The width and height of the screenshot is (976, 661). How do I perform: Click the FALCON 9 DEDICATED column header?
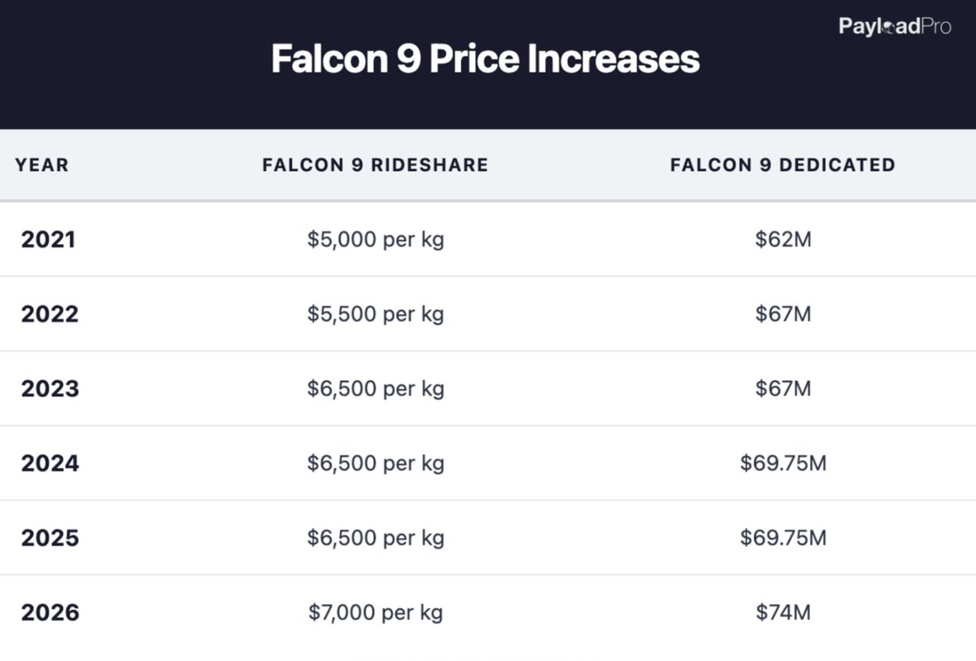[x=782, y=165]
